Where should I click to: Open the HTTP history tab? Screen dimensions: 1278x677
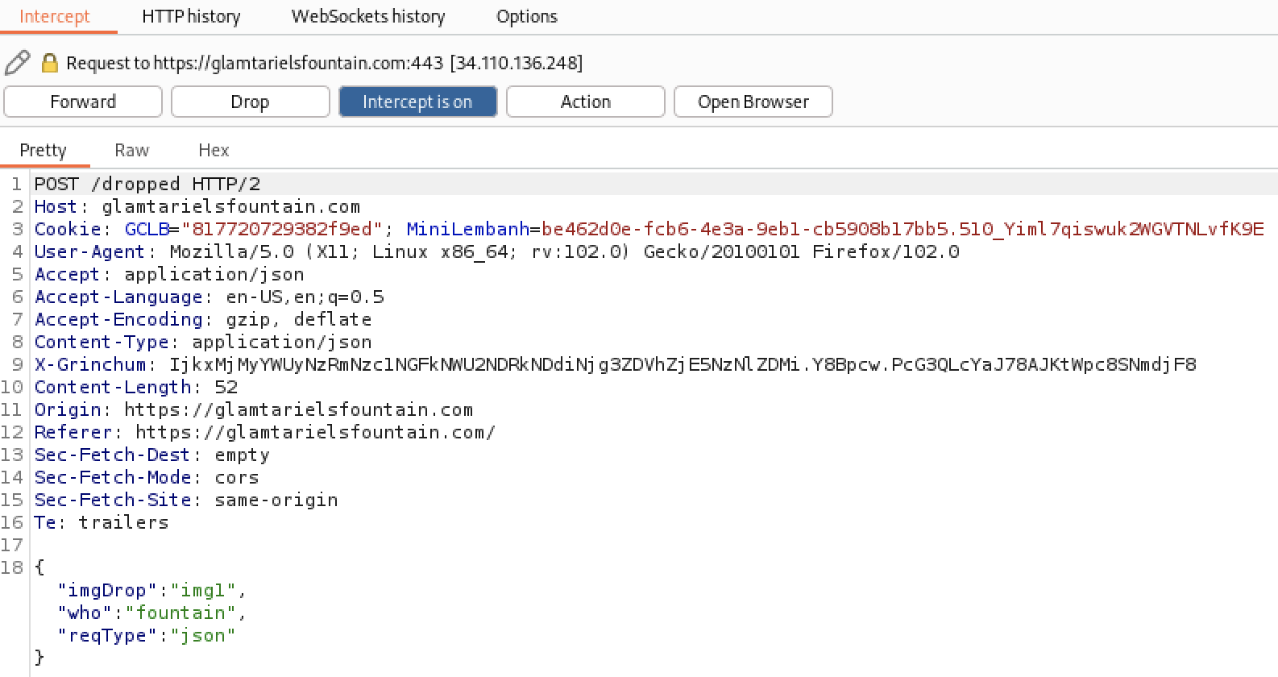[191, 16]
